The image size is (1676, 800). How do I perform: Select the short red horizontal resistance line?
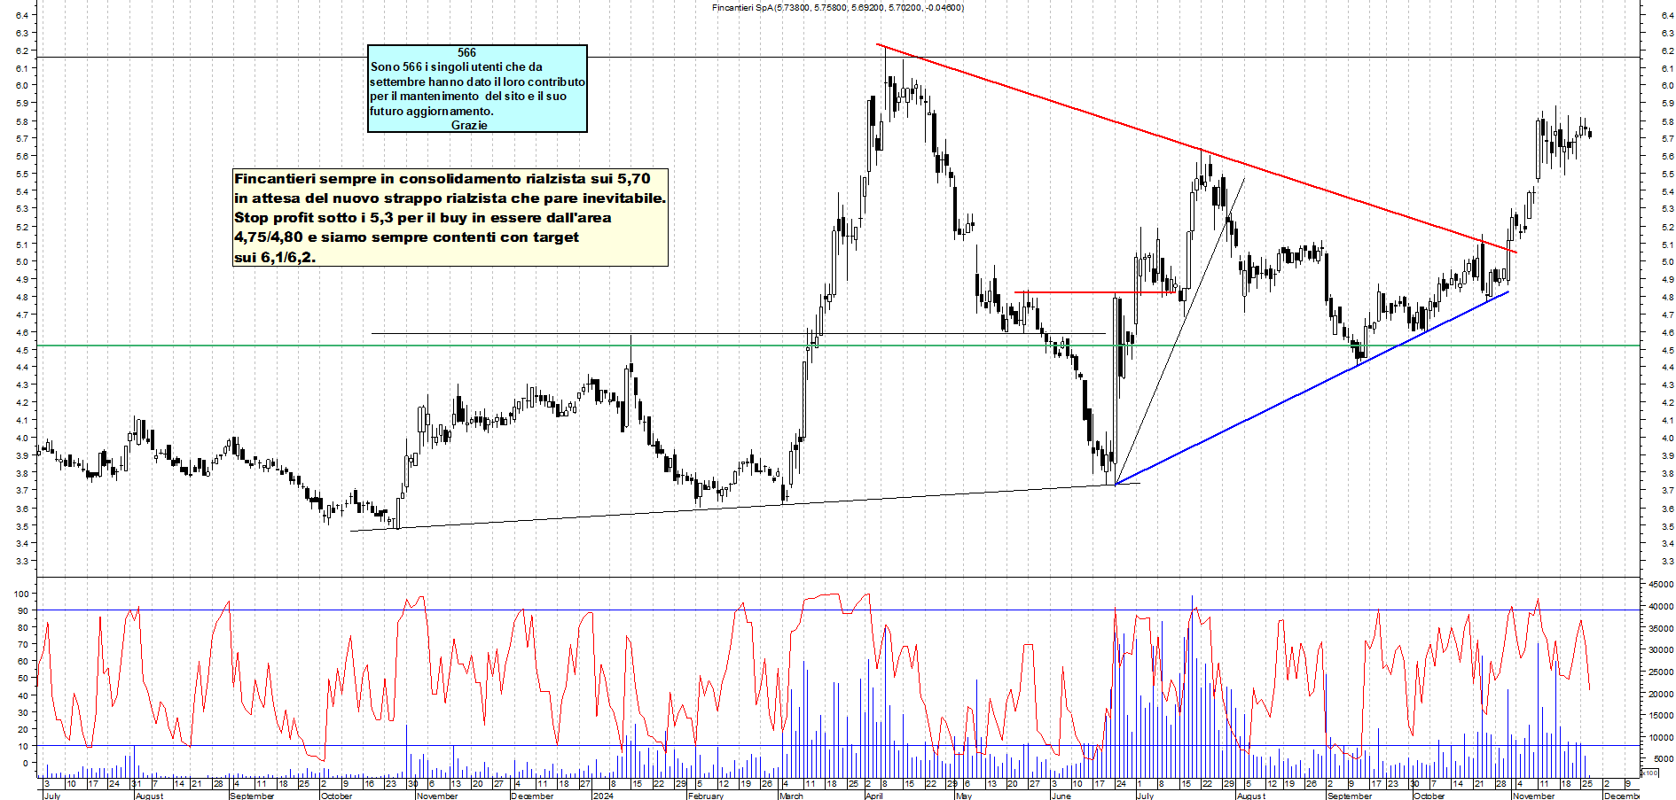pos(1096,292)
